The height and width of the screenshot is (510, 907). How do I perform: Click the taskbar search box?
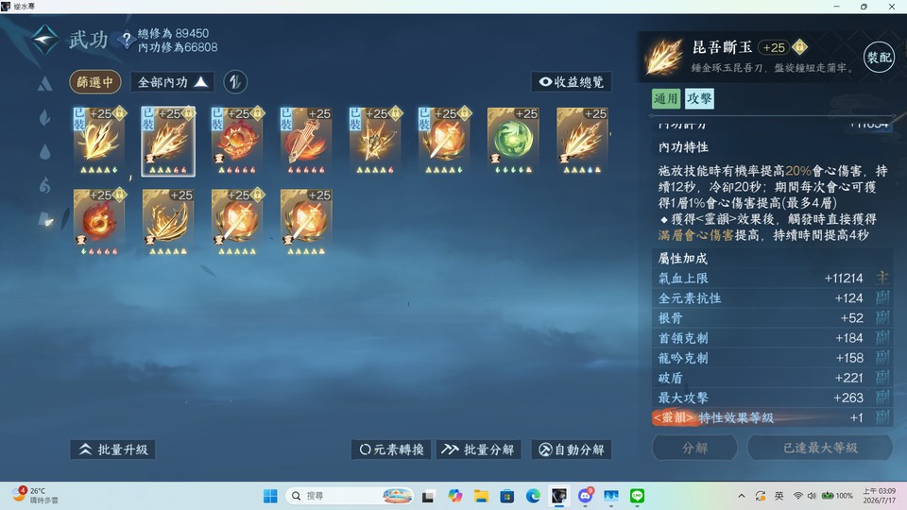coord(351,496)
